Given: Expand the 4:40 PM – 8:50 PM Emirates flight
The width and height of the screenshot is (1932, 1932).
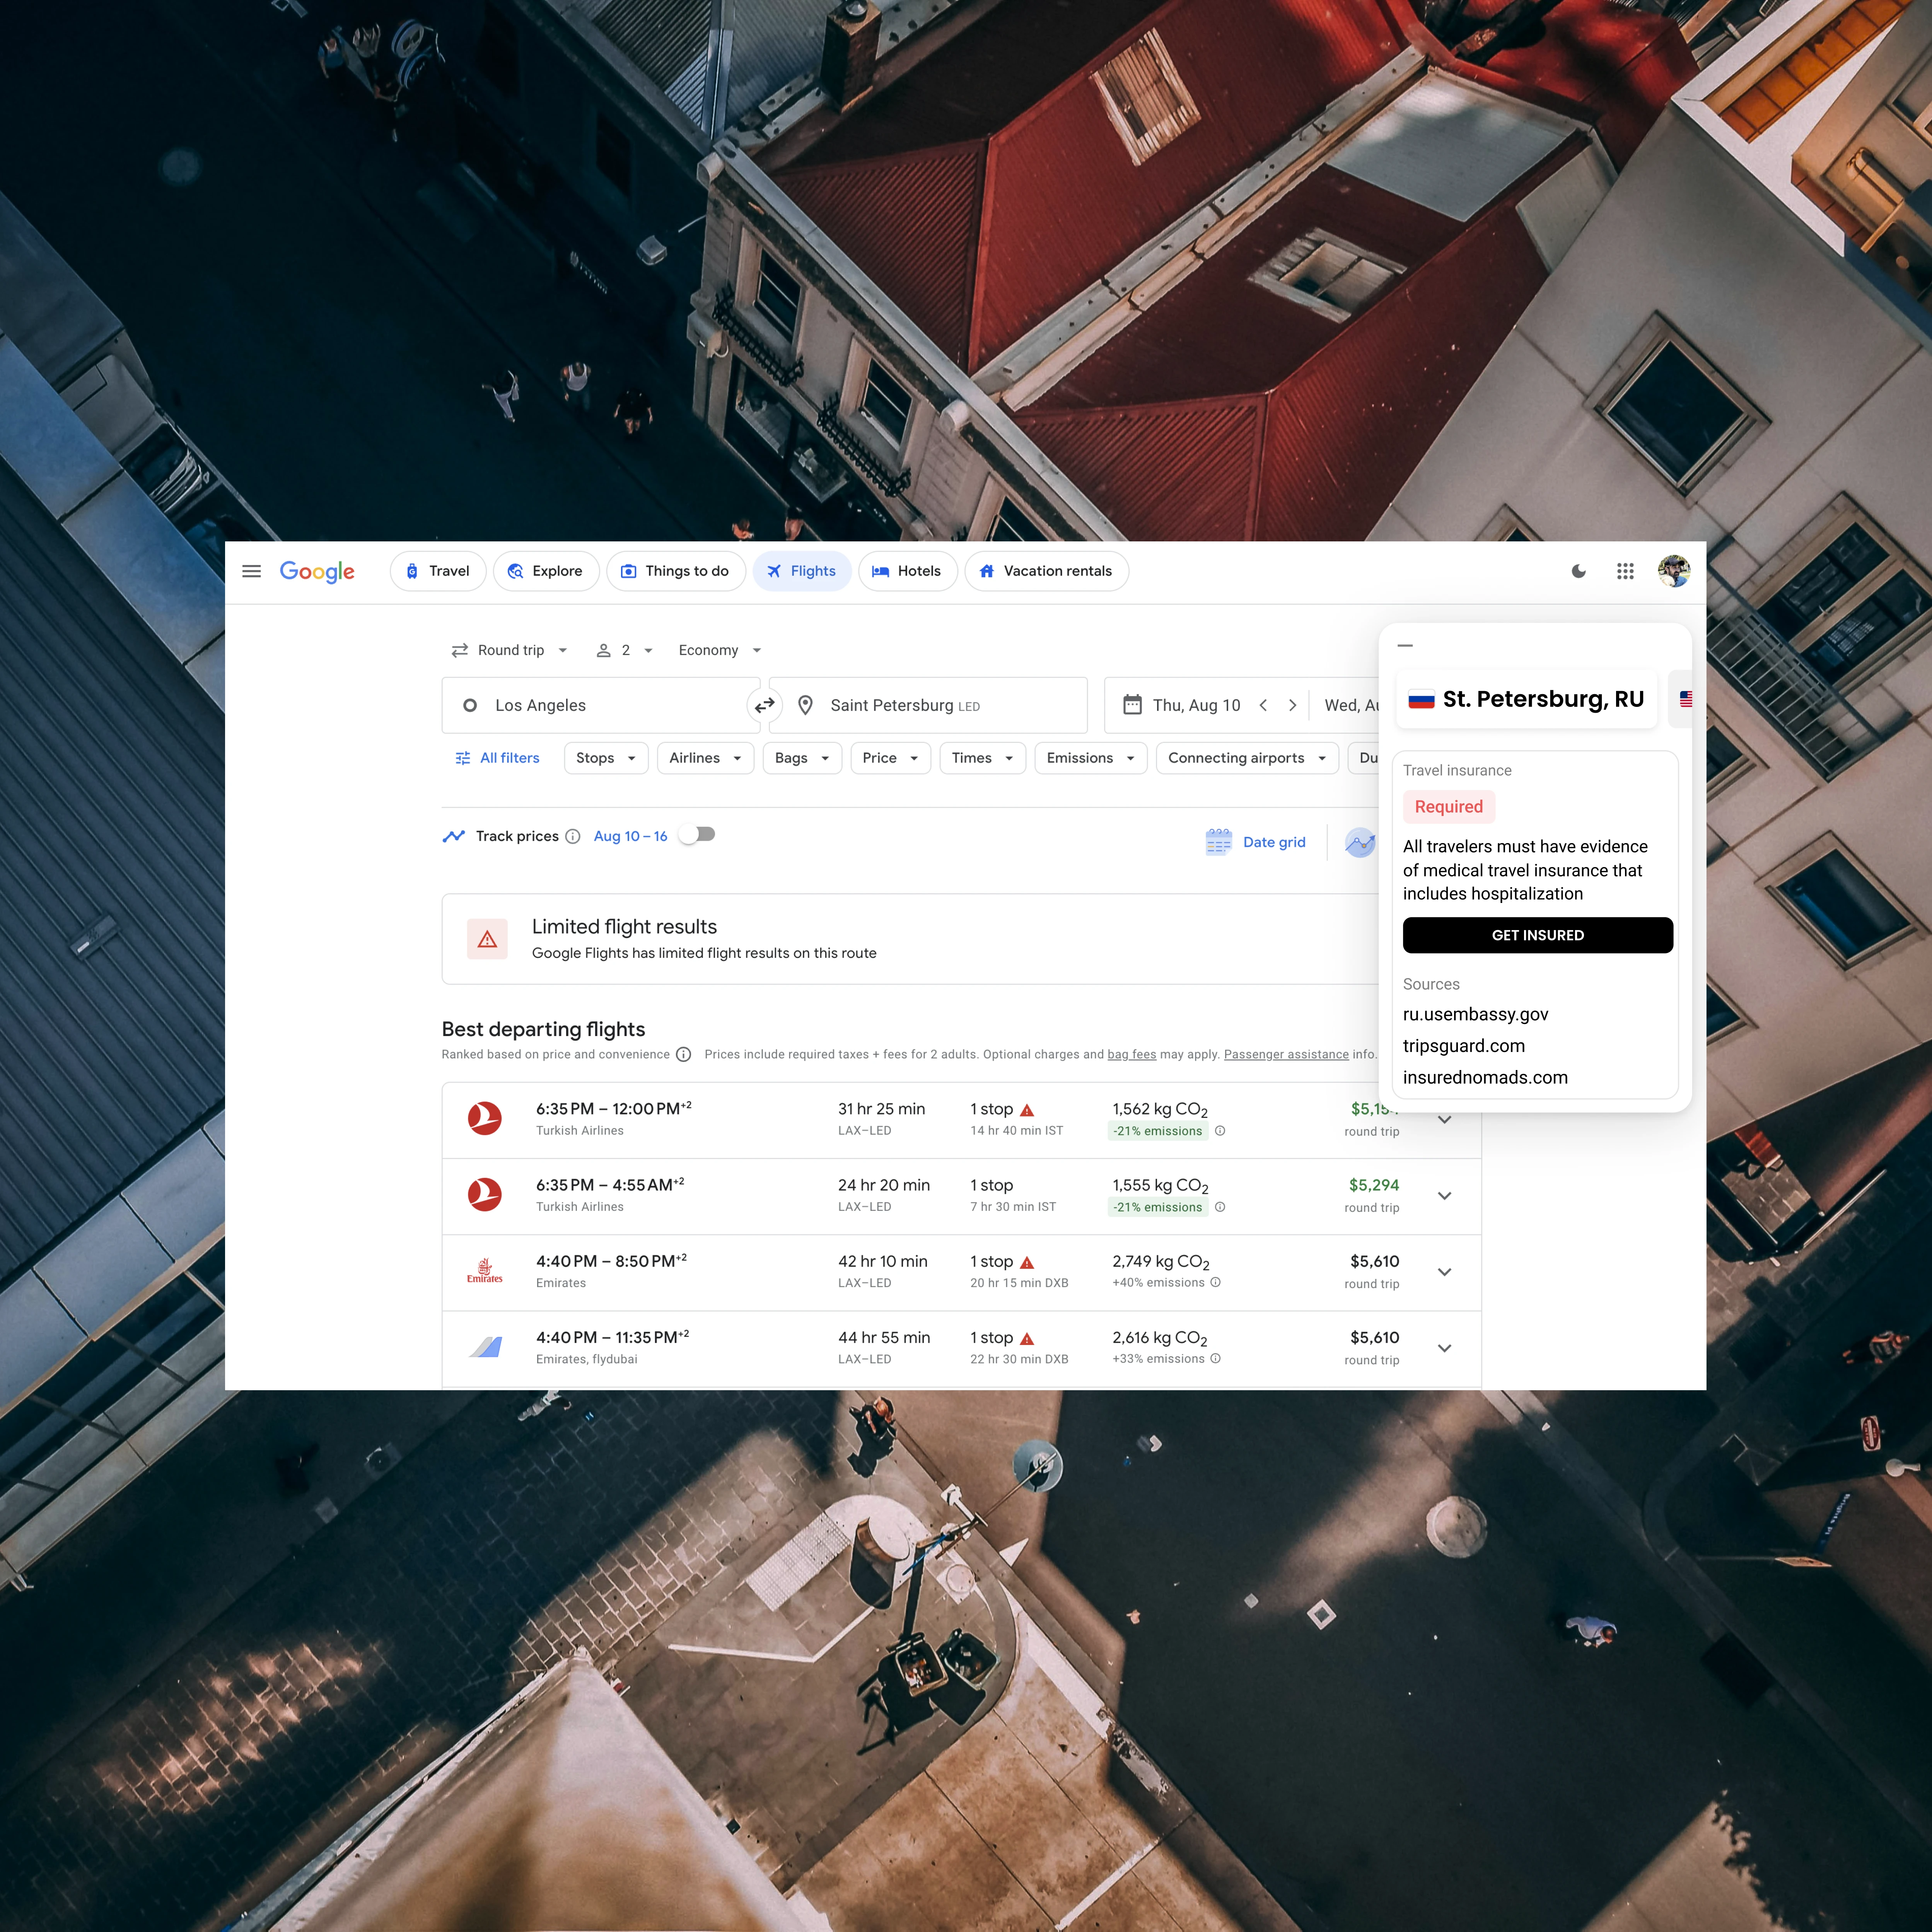Looking at the screenshot, I should point(1444,1271).
